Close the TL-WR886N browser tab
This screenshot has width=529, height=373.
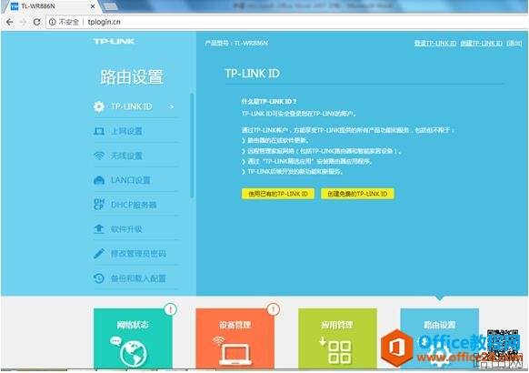pos(93,6)
